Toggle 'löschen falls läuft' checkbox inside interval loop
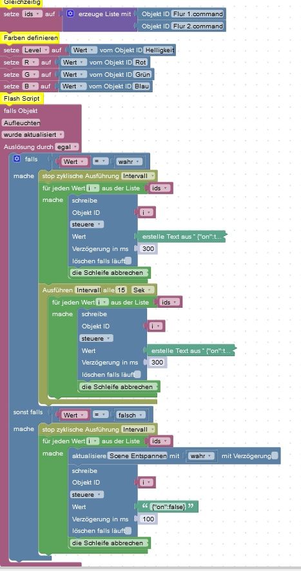This screenshot has width=301, height=571. pos(139,374)
